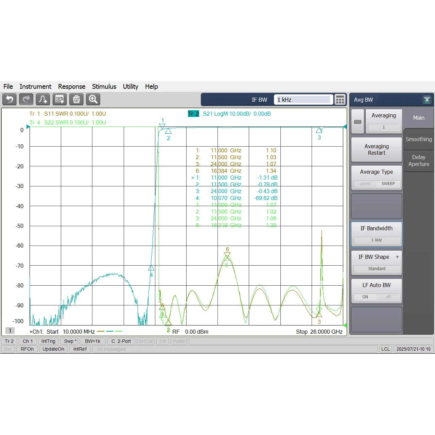Image resolution: width=435 pixels, height=435 pixels.
Task: Switch to the Delay Aperture tab
Action: 419,161
